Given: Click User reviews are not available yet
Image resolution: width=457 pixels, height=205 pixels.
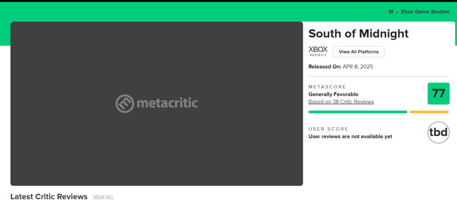Looking at the screenshot, I should click(x=350, y=136).
